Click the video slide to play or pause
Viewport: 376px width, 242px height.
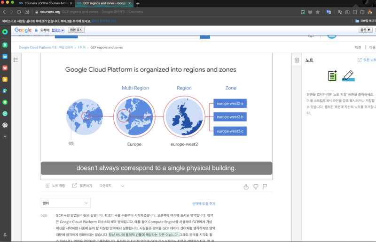coord(157,116)
